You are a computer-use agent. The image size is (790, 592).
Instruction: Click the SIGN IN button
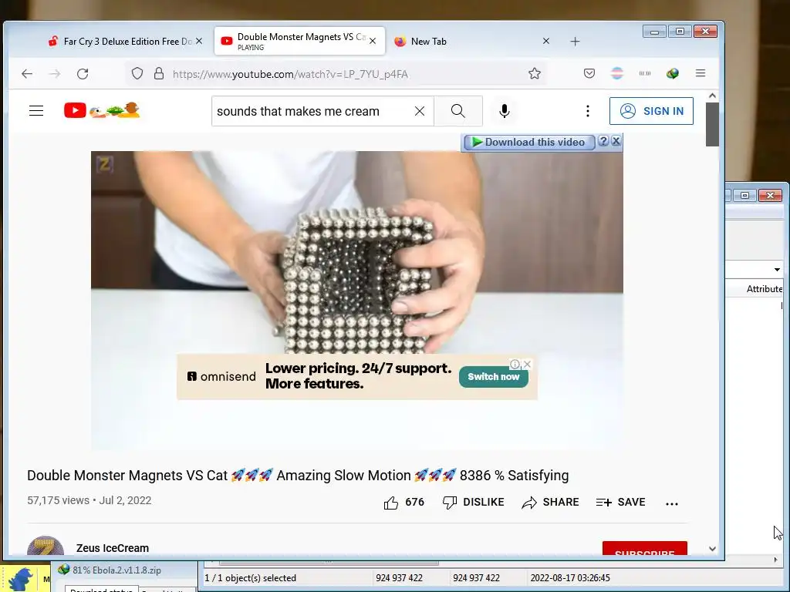tap(651, 111)
